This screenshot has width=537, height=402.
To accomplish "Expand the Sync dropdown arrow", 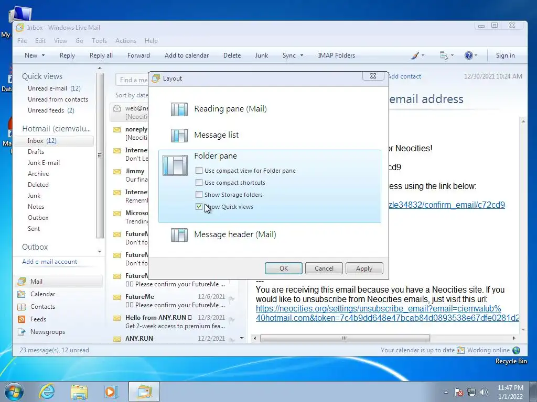I will click(x=302, y=55).
